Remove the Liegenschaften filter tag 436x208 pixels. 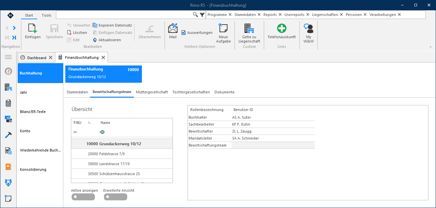[x=341, y=15]
